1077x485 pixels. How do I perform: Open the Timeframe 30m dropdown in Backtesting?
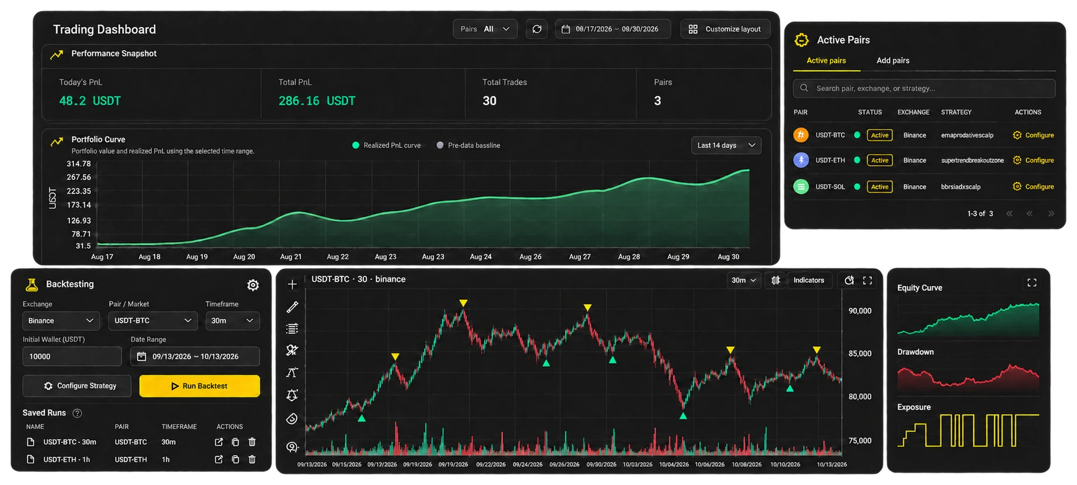click(x=232, y=320)
